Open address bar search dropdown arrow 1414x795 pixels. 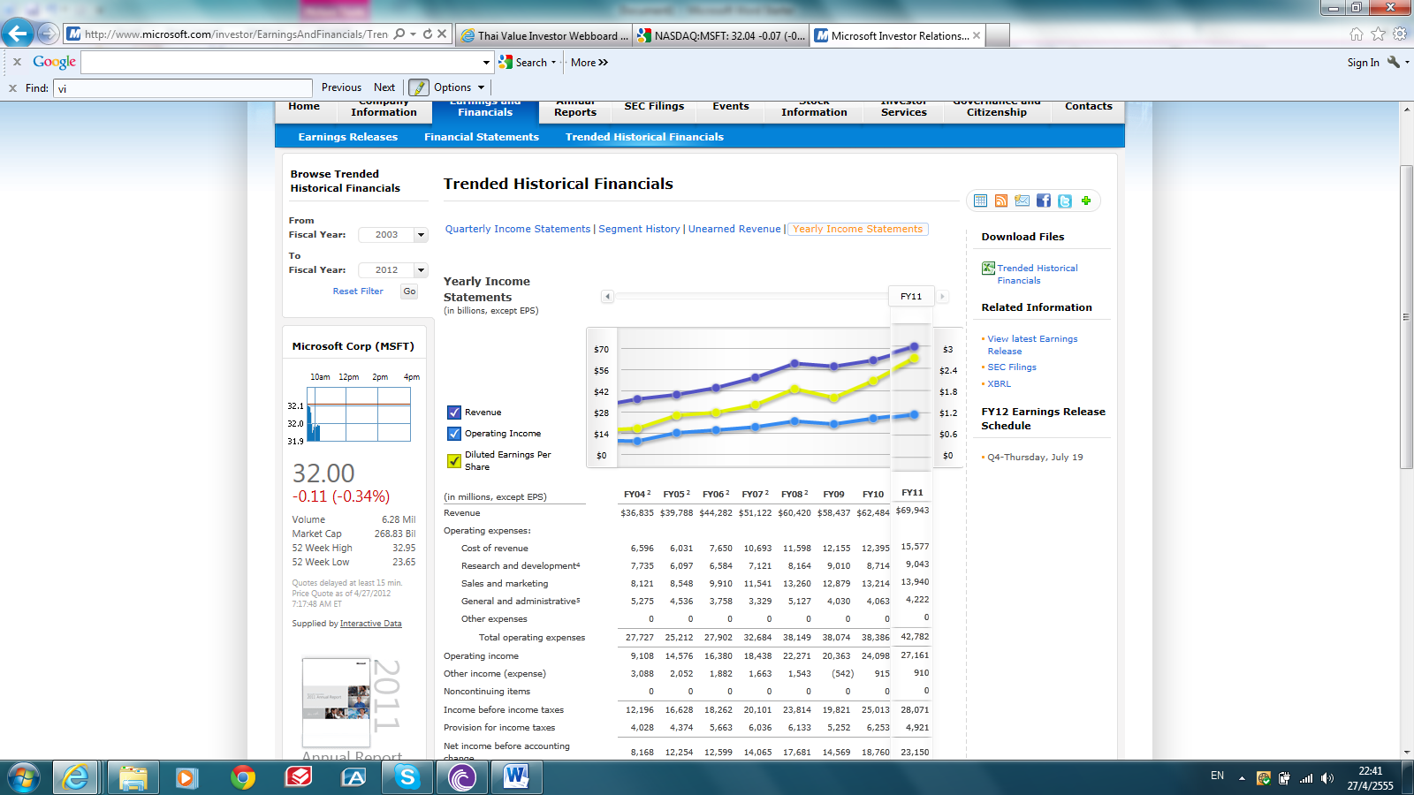pos(413,34)
